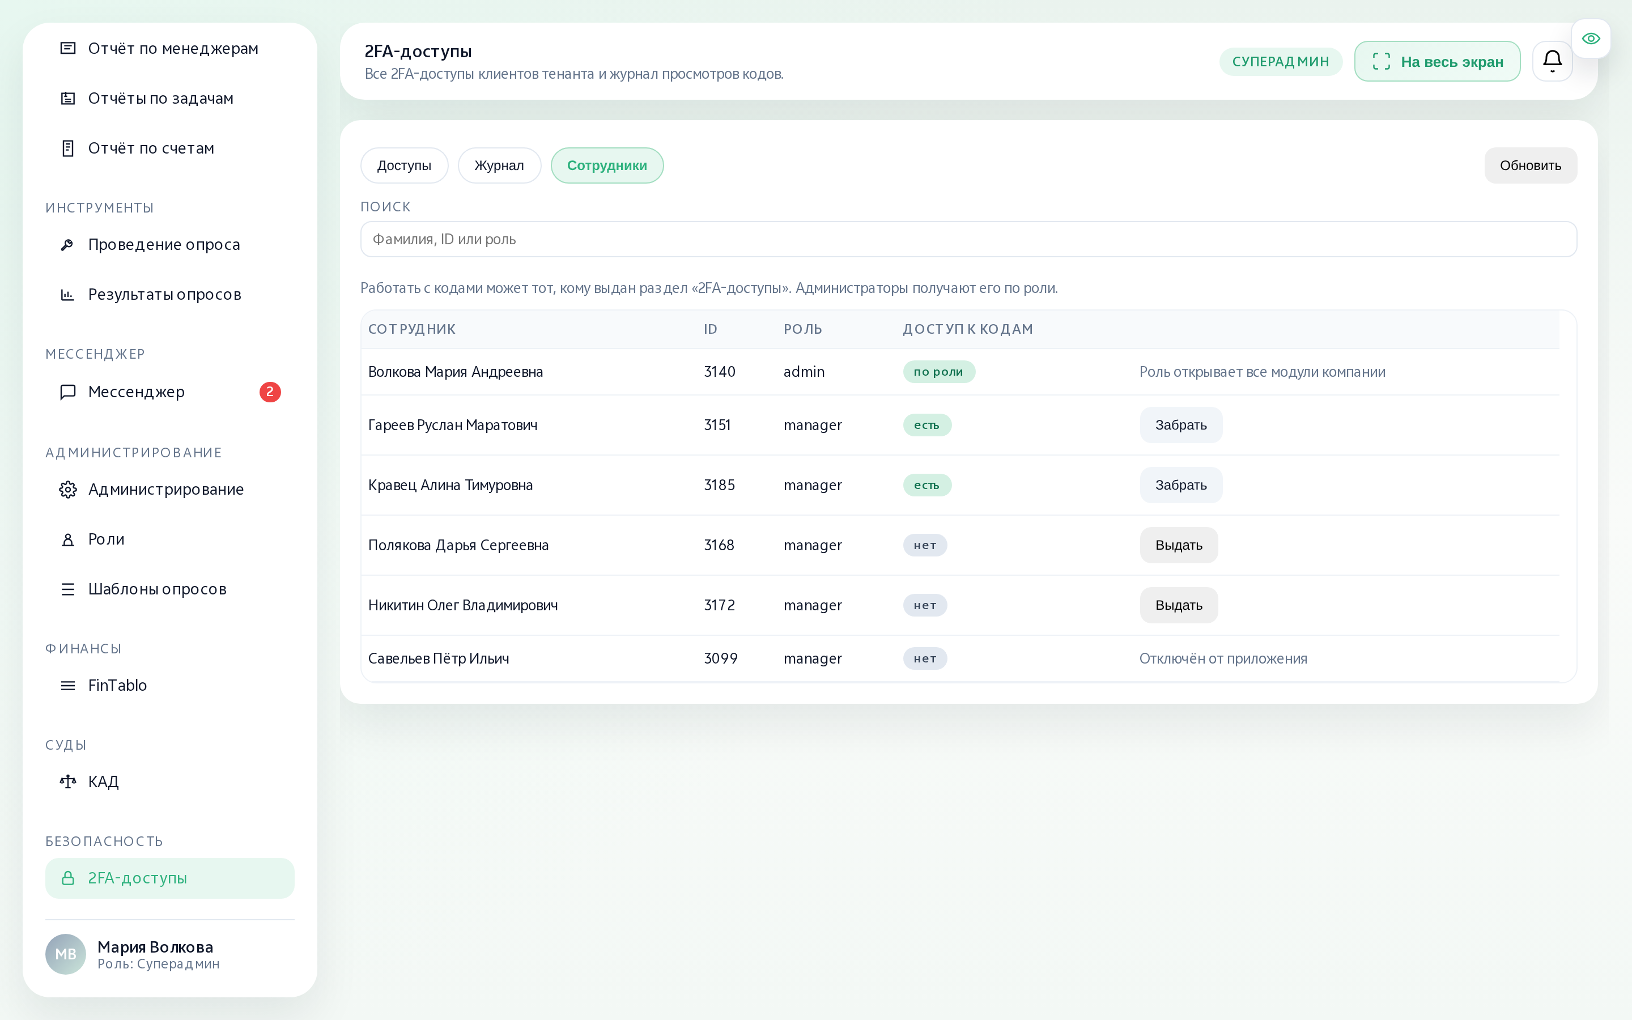Switch to the Доступы tab
Image resolution: width=1632 pixels, height=1020 pixels.
click(404, 165)
